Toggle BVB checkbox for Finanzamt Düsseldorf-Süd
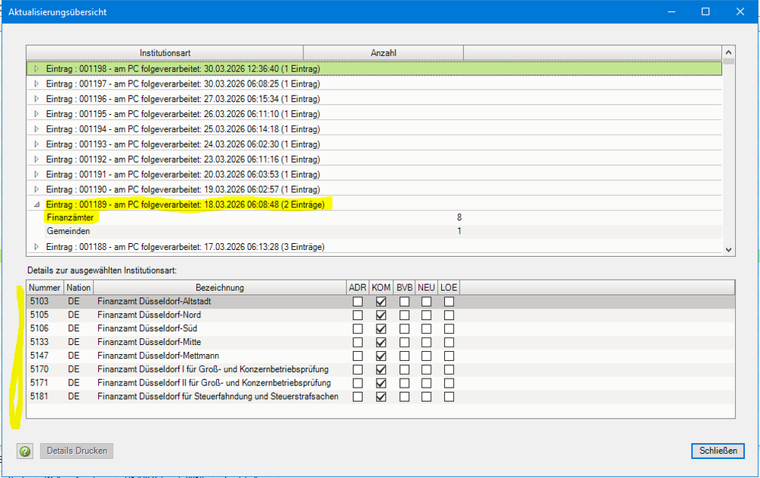 click(x=404, y=329)
